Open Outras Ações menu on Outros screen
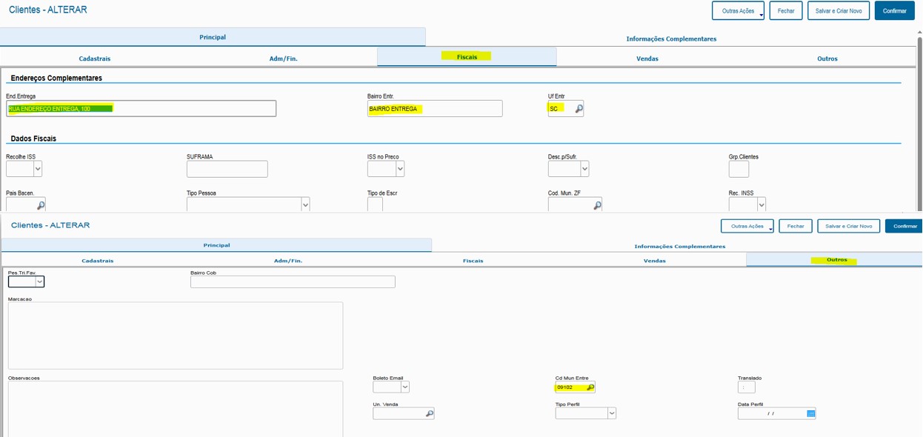923x437 pixels. pos(747,226)
